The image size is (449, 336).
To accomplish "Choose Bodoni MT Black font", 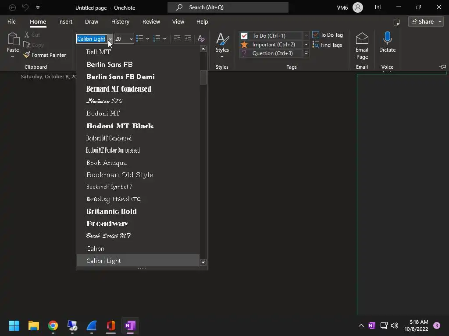I will tap(138, 126).
